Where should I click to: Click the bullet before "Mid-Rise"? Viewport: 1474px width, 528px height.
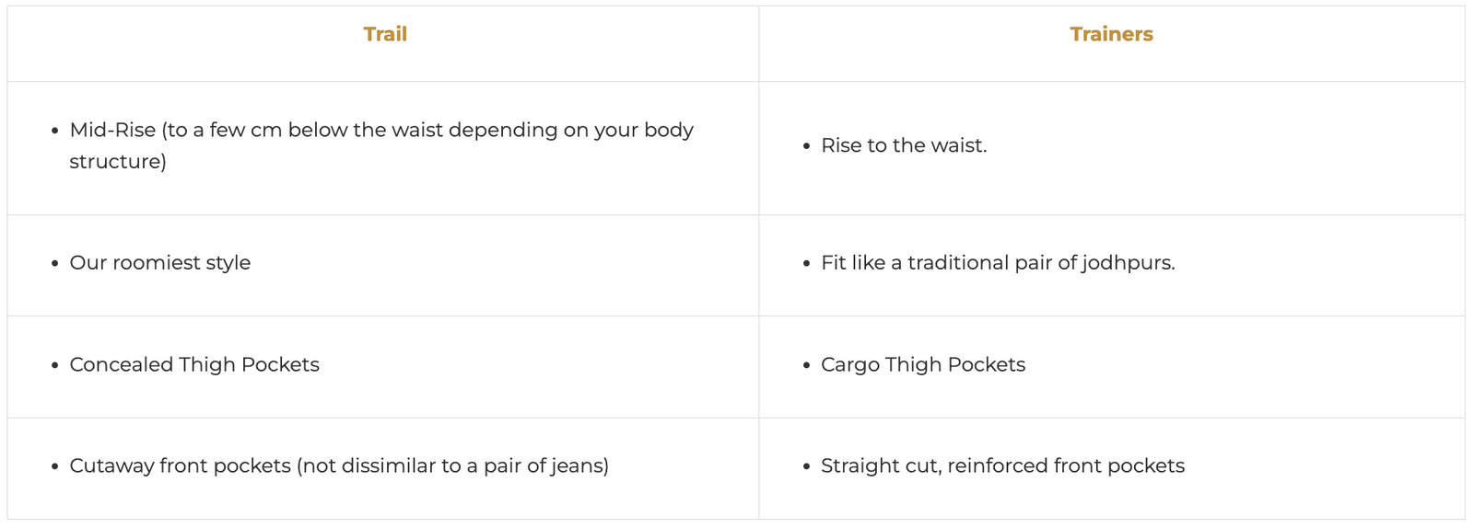click(55, 132)
